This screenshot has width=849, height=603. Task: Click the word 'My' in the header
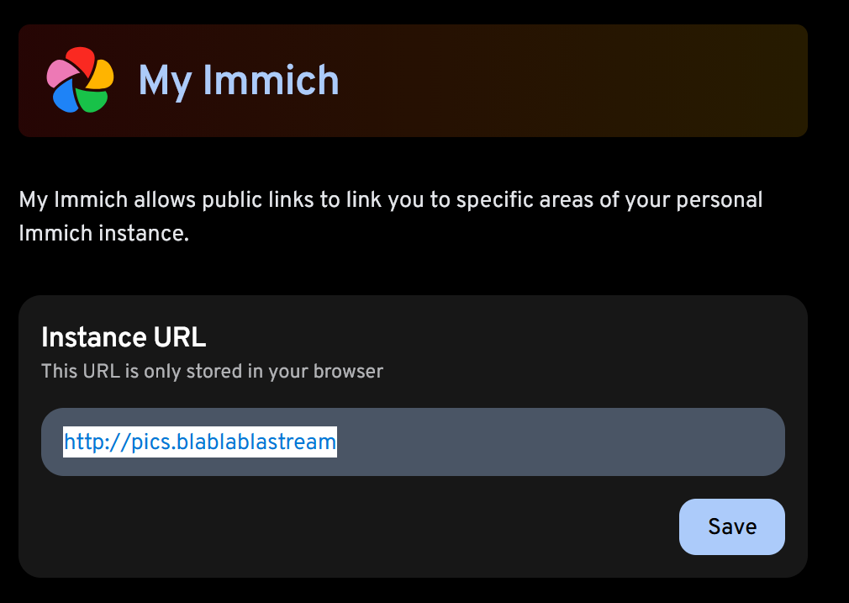point(166,81)
